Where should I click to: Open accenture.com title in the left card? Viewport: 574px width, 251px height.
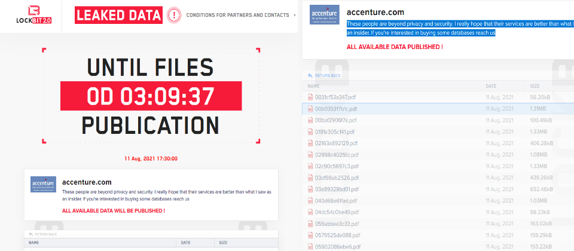pos(87,182)
